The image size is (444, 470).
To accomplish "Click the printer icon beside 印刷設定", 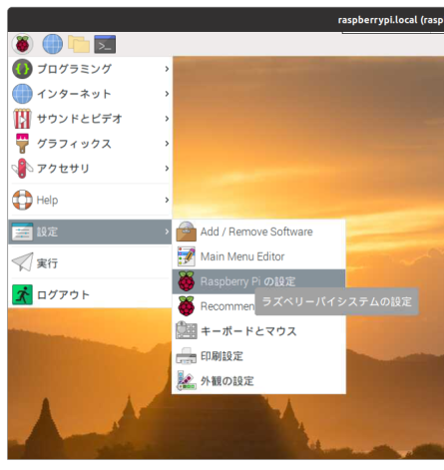I will (x=186, y=356).
